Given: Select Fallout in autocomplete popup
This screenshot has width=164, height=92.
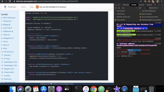Looking at the screenshot, I should [134, 50].
